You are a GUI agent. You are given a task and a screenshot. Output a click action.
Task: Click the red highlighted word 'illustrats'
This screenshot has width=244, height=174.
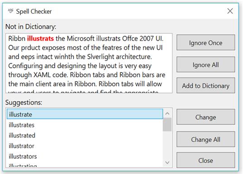[40, 38]
